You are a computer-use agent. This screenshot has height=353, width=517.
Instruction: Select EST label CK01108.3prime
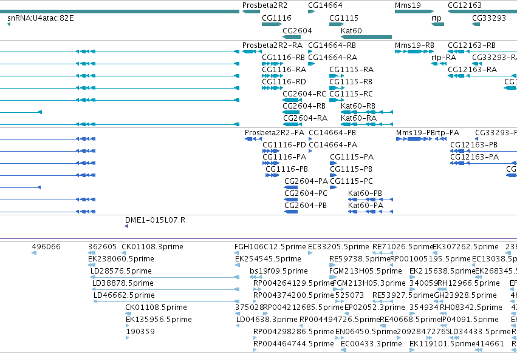[x=152, y=247]
